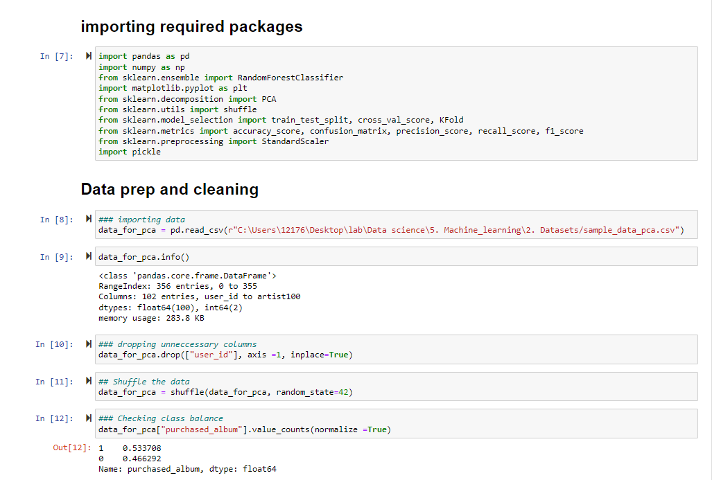Run the package import cell In [7]

click(88, 56)
